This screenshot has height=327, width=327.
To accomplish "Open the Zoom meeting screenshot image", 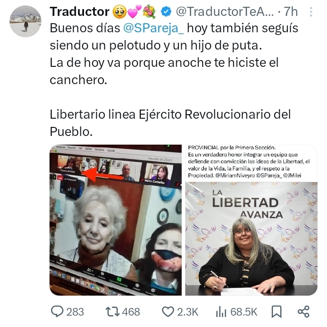I will pos(115,220).
